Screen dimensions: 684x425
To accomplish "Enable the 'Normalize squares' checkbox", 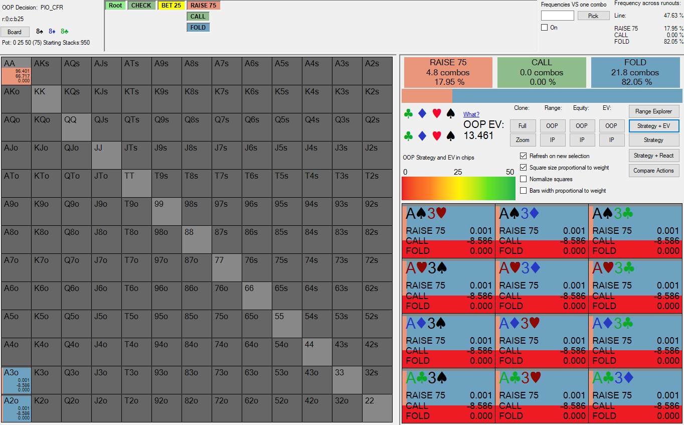I will click(x=524, y=179).
